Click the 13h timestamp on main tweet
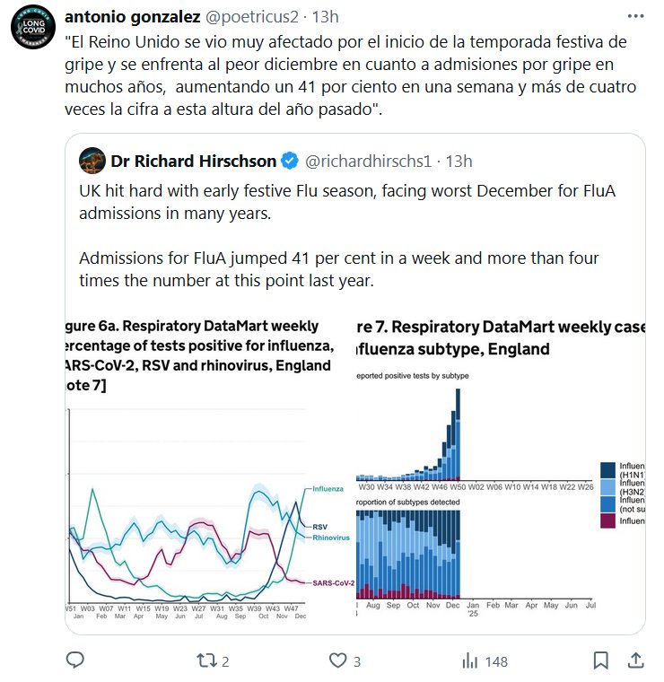Screen dimensions: 664x682 (324, 17)
